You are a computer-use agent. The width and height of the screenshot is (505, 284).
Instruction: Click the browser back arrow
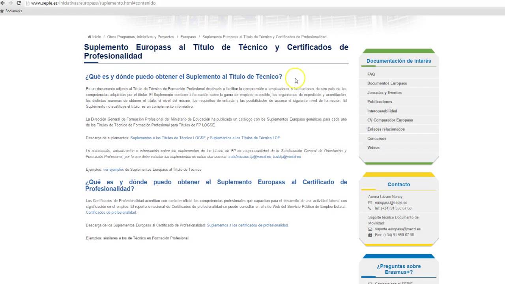[x=2, y=3]
